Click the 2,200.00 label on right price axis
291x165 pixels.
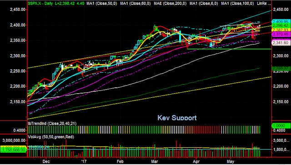(281, 86)
